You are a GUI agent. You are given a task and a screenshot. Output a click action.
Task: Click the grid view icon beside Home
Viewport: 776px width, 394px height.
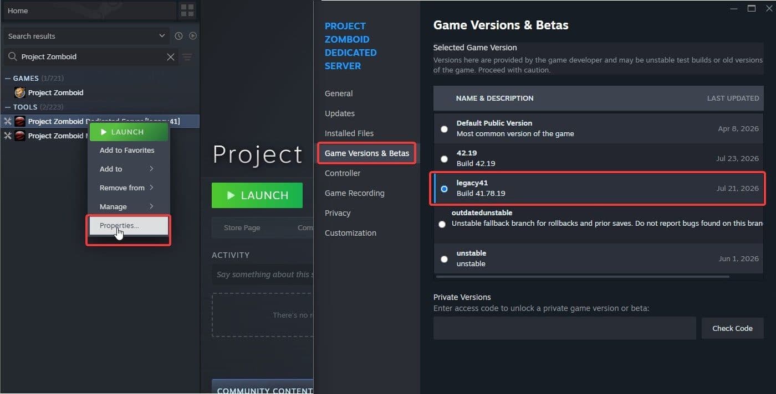click(187, 10)
